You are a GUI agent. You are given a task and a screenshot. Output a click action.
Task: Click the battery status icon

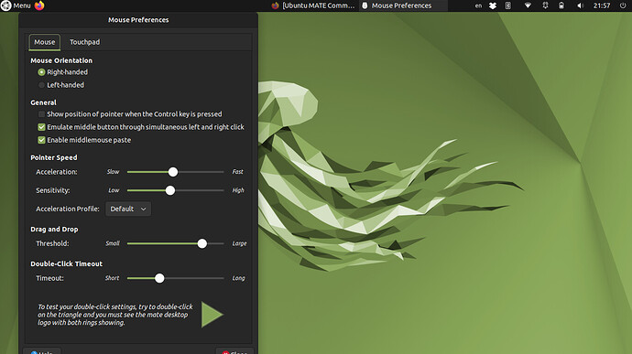(561, 5)
